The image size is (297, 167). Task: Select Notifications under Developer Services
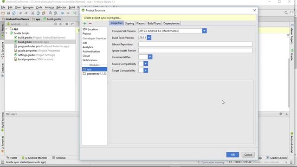90,60
